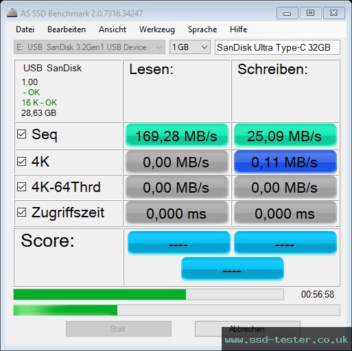Click the Abbrechen button
Viewport: 352px width, 351px height.
[x=248, y=328]
